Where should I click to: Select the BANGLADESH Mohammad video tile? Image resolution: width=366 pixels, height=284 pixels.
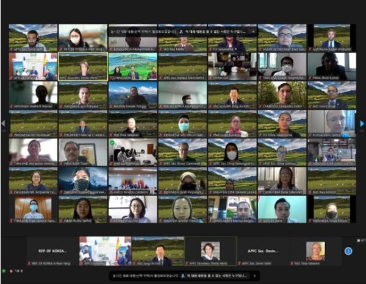[132, 37]
